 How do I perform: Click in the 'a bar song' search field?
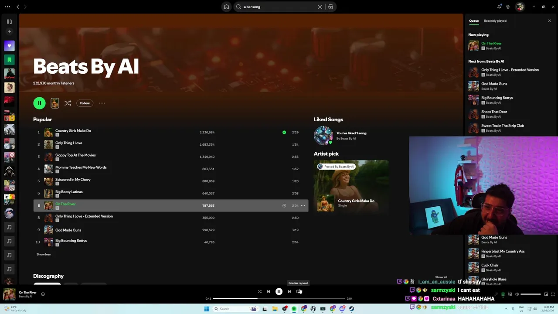click(x=279, y=7)
